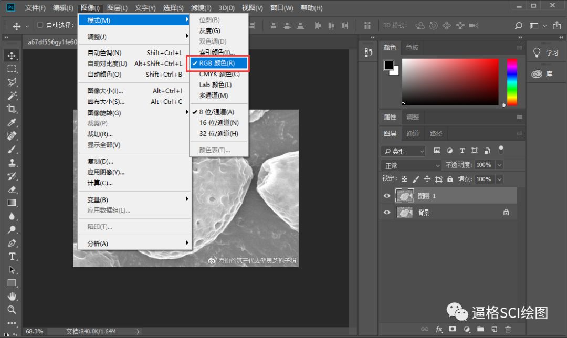Screen dimensions: 567x338
Task: Select the Rectangular Marquee tool
Action: click(x=12, y=69)
